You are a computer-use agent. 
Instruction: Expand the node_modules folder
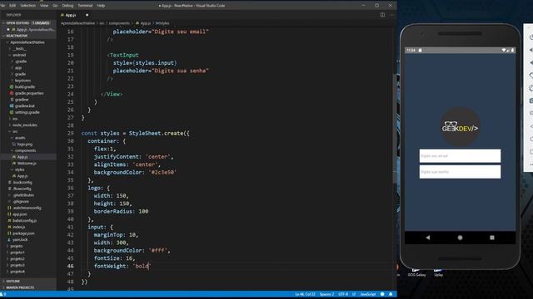click(x=24, y=125)
